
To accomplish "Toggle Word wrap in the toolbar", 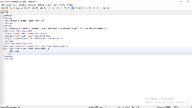I will 65,8.
